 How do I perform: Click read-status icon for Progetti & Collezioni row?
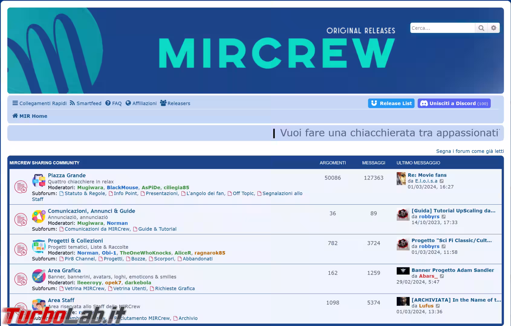click(21, 249)
